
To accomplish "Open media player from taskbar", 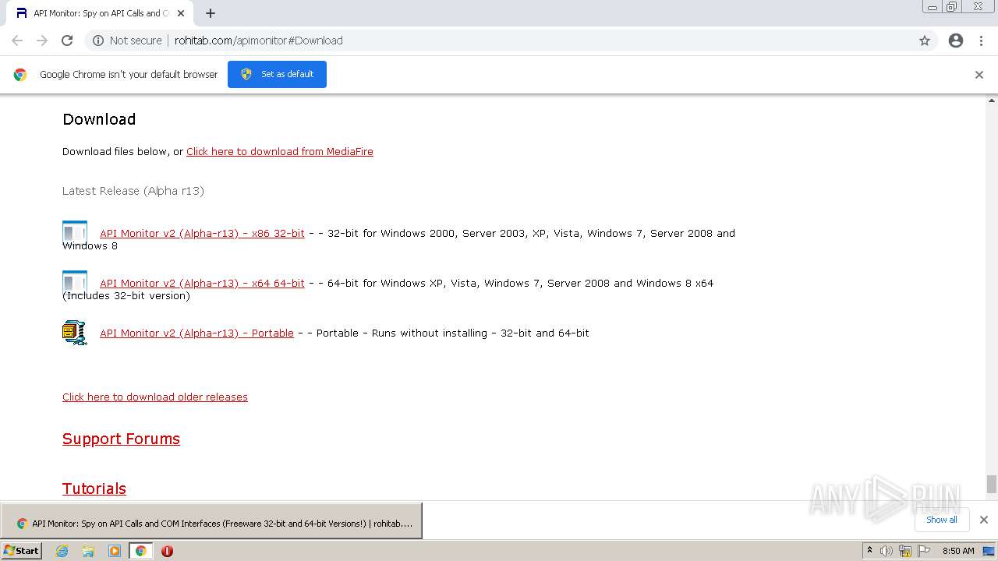I will click(115, 551).
